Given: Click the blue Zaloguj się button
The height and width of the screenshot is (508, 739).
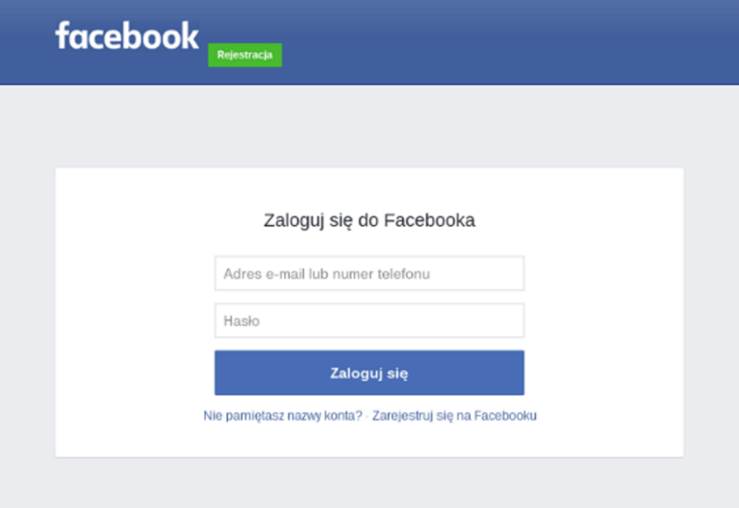Looking at the screenshot, I should (x=369, y=372).
